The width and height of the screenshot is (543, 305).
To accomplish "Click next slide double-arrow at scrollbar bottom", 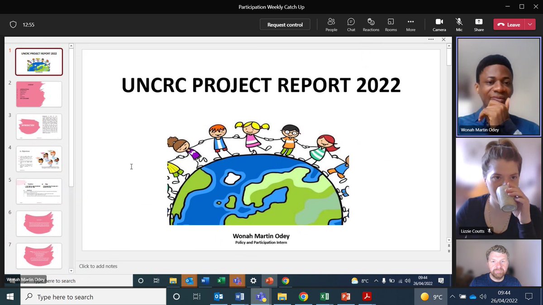I will (449, 251).
